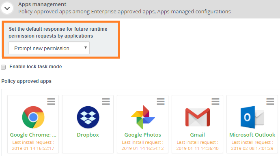Click the dropdown arrow of permission response selector
The height and width of the screenshot is (156, 280).
tap(86, 48)
